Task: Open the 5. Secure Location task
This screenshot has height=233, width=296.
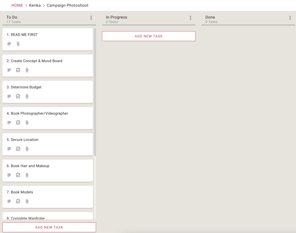Action: [48, 144]
